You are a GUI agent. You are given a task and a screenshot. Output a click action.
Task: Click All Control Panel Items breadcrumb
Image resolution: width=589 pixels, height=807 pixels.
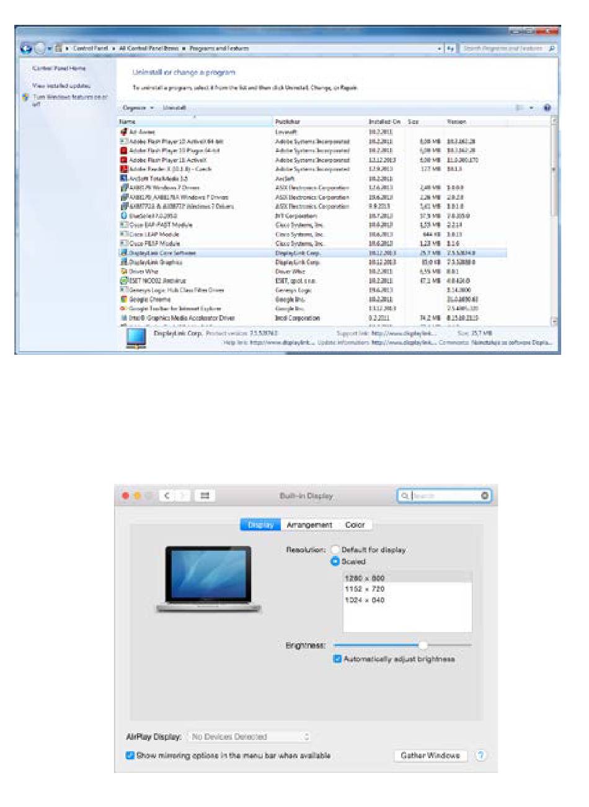[149, 48]
